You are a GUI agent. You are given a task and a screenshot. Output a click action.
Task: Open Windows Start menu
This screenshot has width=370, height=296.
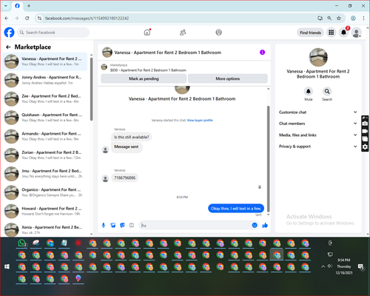click(x=7, y=266)
